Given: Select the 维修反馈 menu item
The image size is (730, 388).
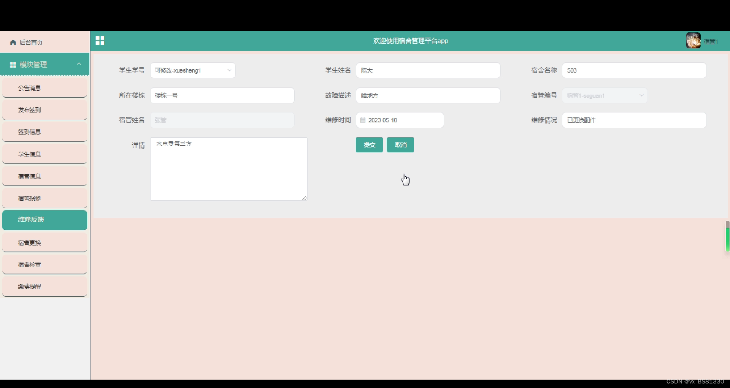Looking at the screenshot, I should click(x=45, y=220).
